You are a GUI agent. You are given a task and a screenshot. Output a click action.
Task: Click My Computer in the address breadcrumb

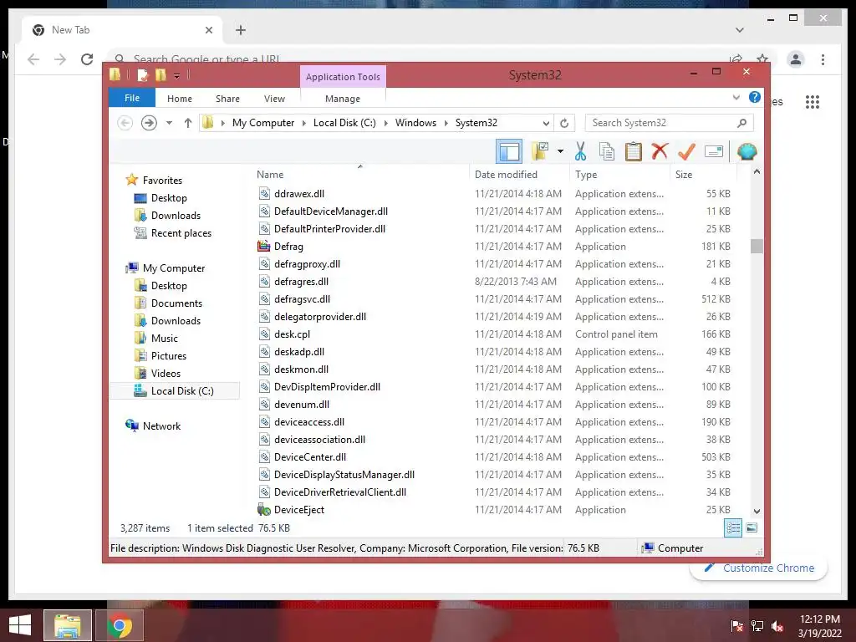[263, 123]
